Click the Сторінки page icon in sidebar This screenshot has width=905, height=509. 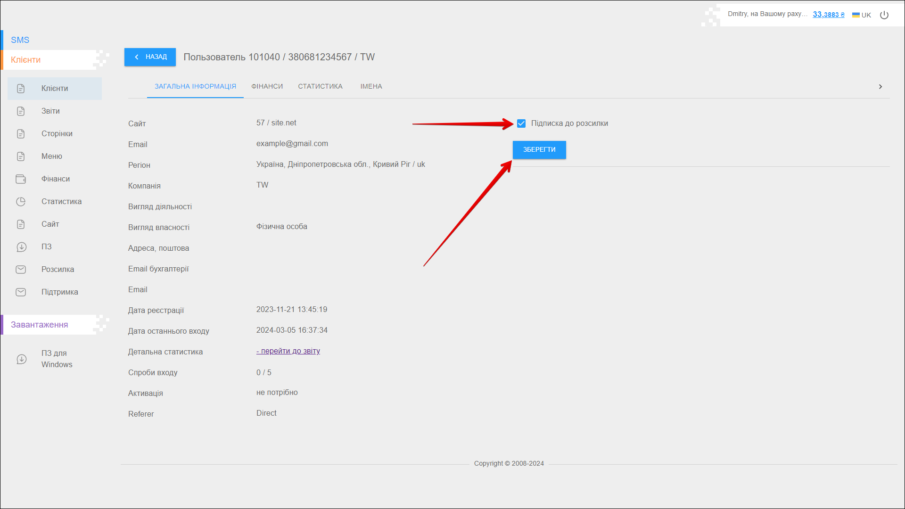(21, 134)
